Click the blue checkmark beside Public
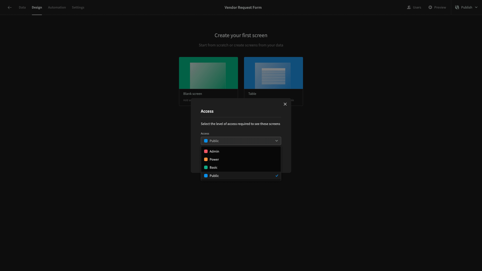The image size is (482, 271). coord(277,176)
